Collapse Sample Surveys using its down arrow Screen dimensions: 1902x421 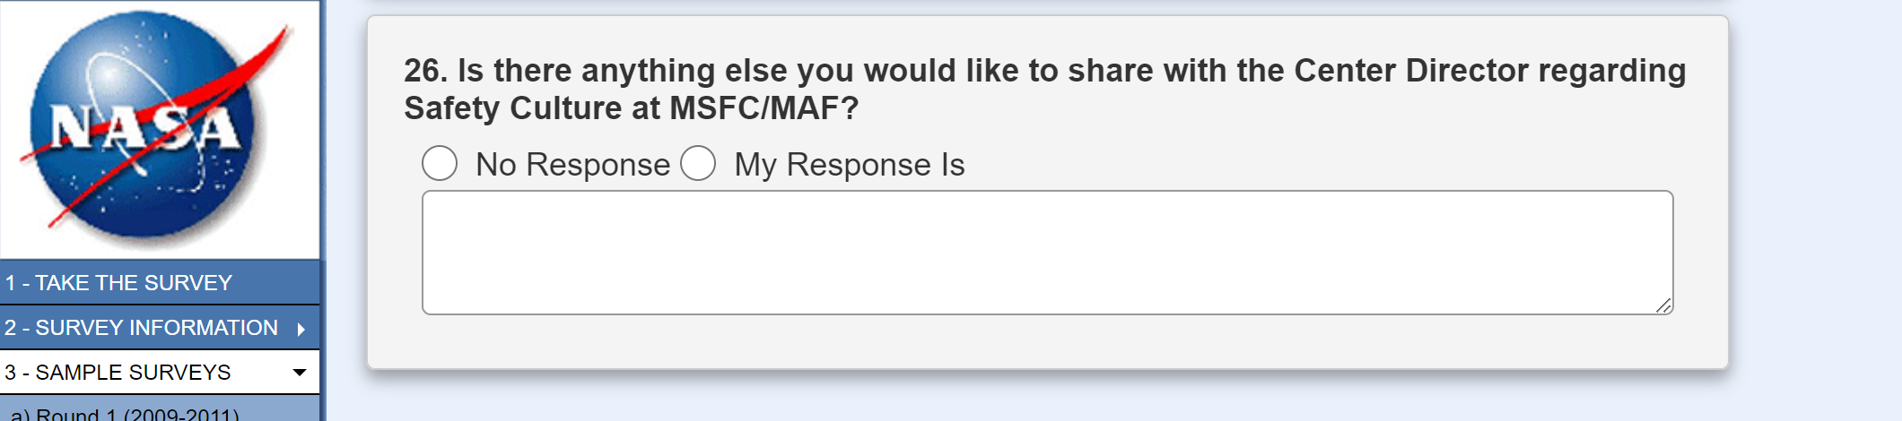[x=300, y=372]
